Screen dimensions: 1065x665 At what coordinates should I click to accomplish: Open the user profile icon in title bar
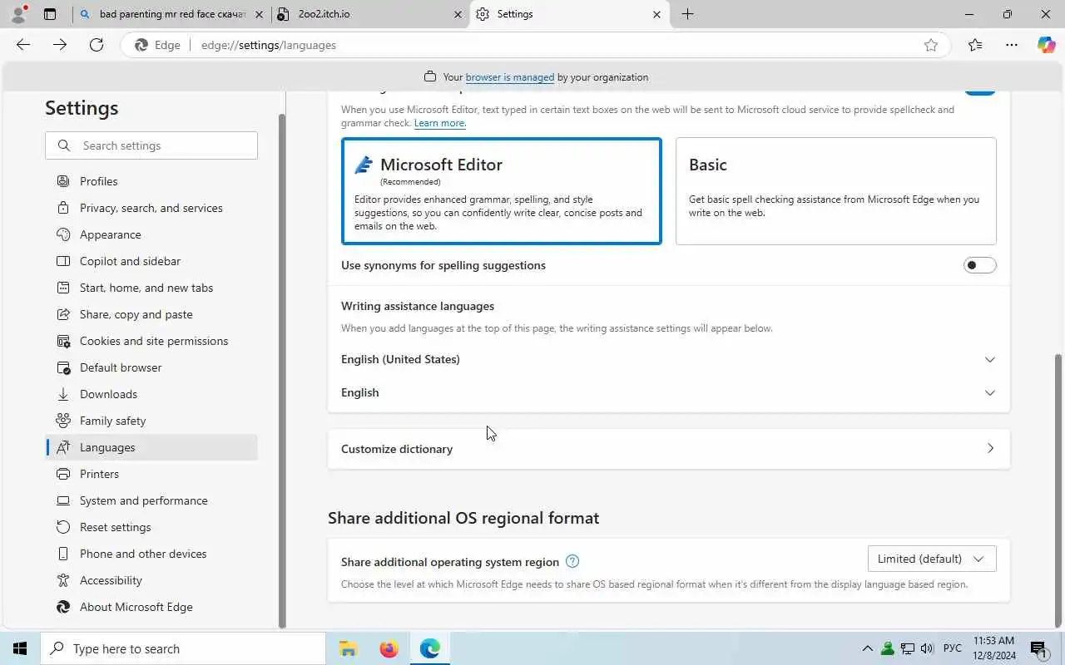[18, 14]
